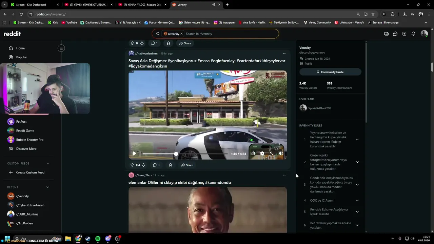Remove the r/vennity search filter chip

[x=181, y=34]
